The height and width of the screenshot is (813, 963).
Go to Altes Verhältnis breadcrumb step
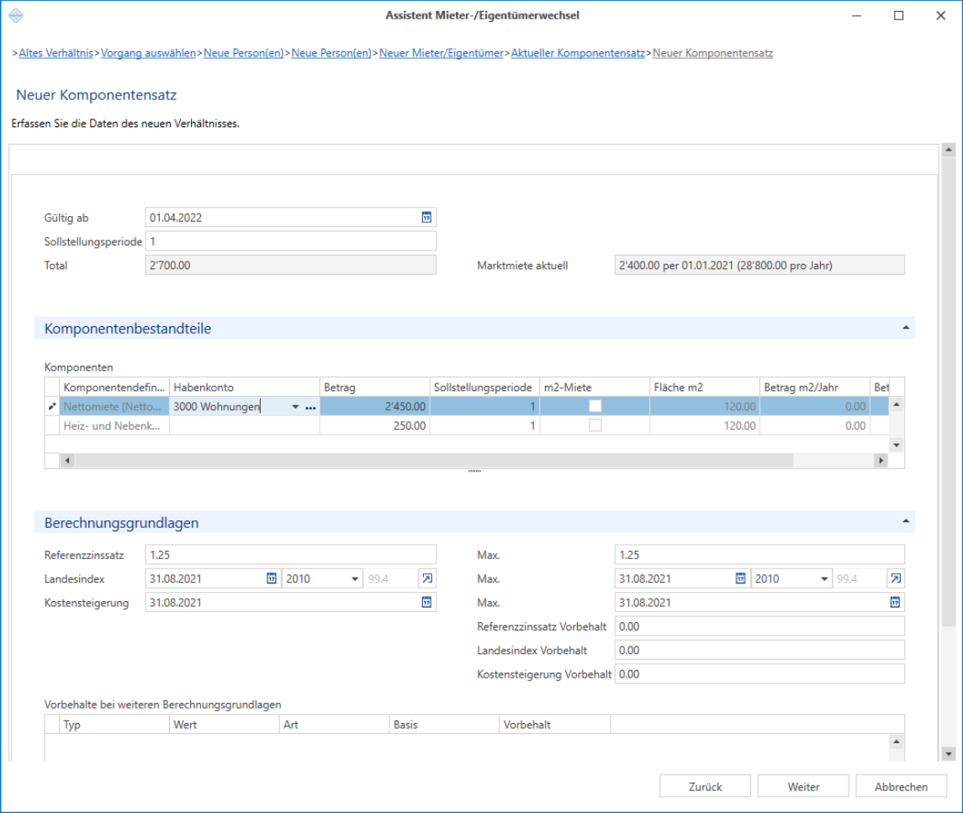click(x=56, y=53)
